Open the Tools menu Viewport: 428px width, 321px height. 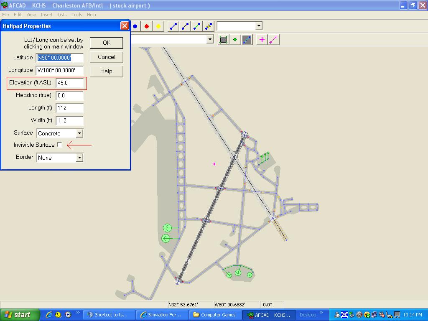(76, 15)
